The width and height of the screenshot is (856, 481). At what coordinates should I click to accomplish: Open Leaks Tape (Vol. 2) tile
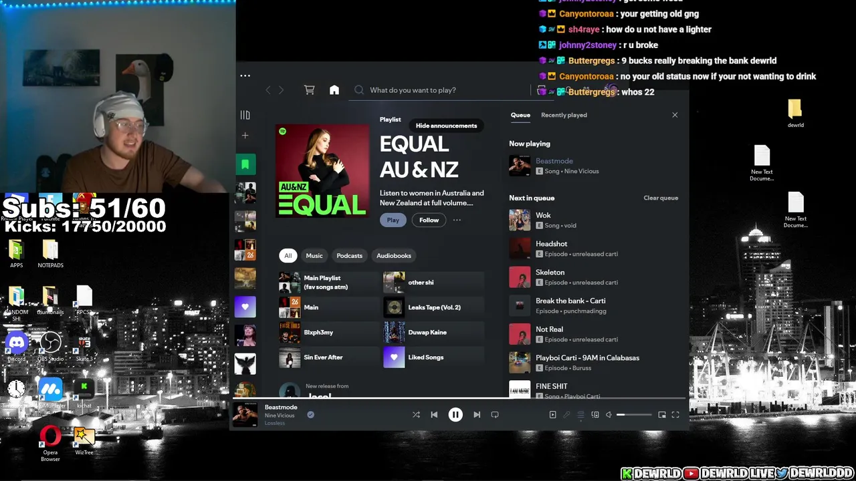point(433,307)
